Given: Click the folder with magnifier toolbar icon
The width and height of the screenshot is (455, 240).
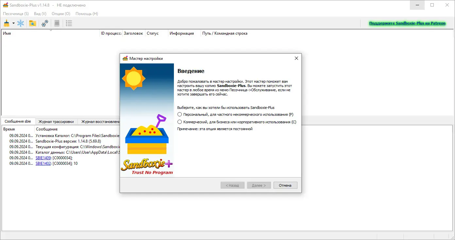Looking at the screenshot, I should click(32, 23).
